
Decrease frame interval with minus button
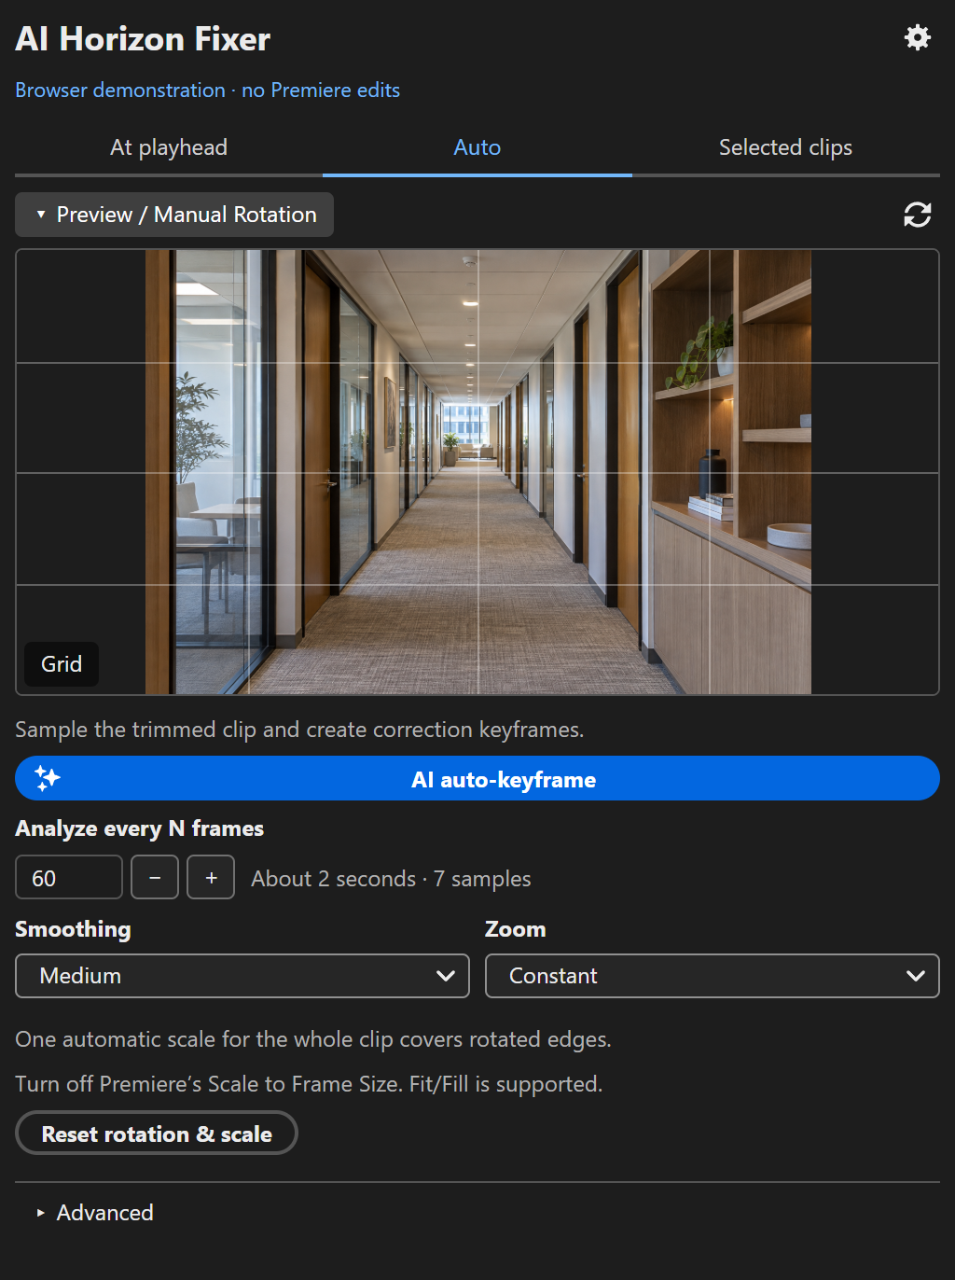[155, 877]
